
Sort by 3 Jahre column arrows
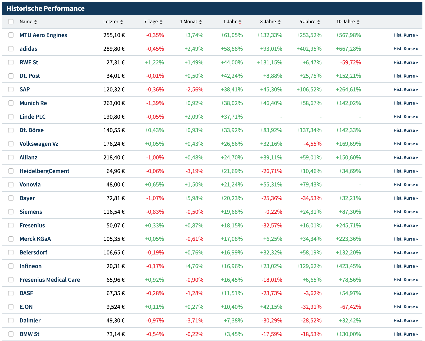coord(279,22)
